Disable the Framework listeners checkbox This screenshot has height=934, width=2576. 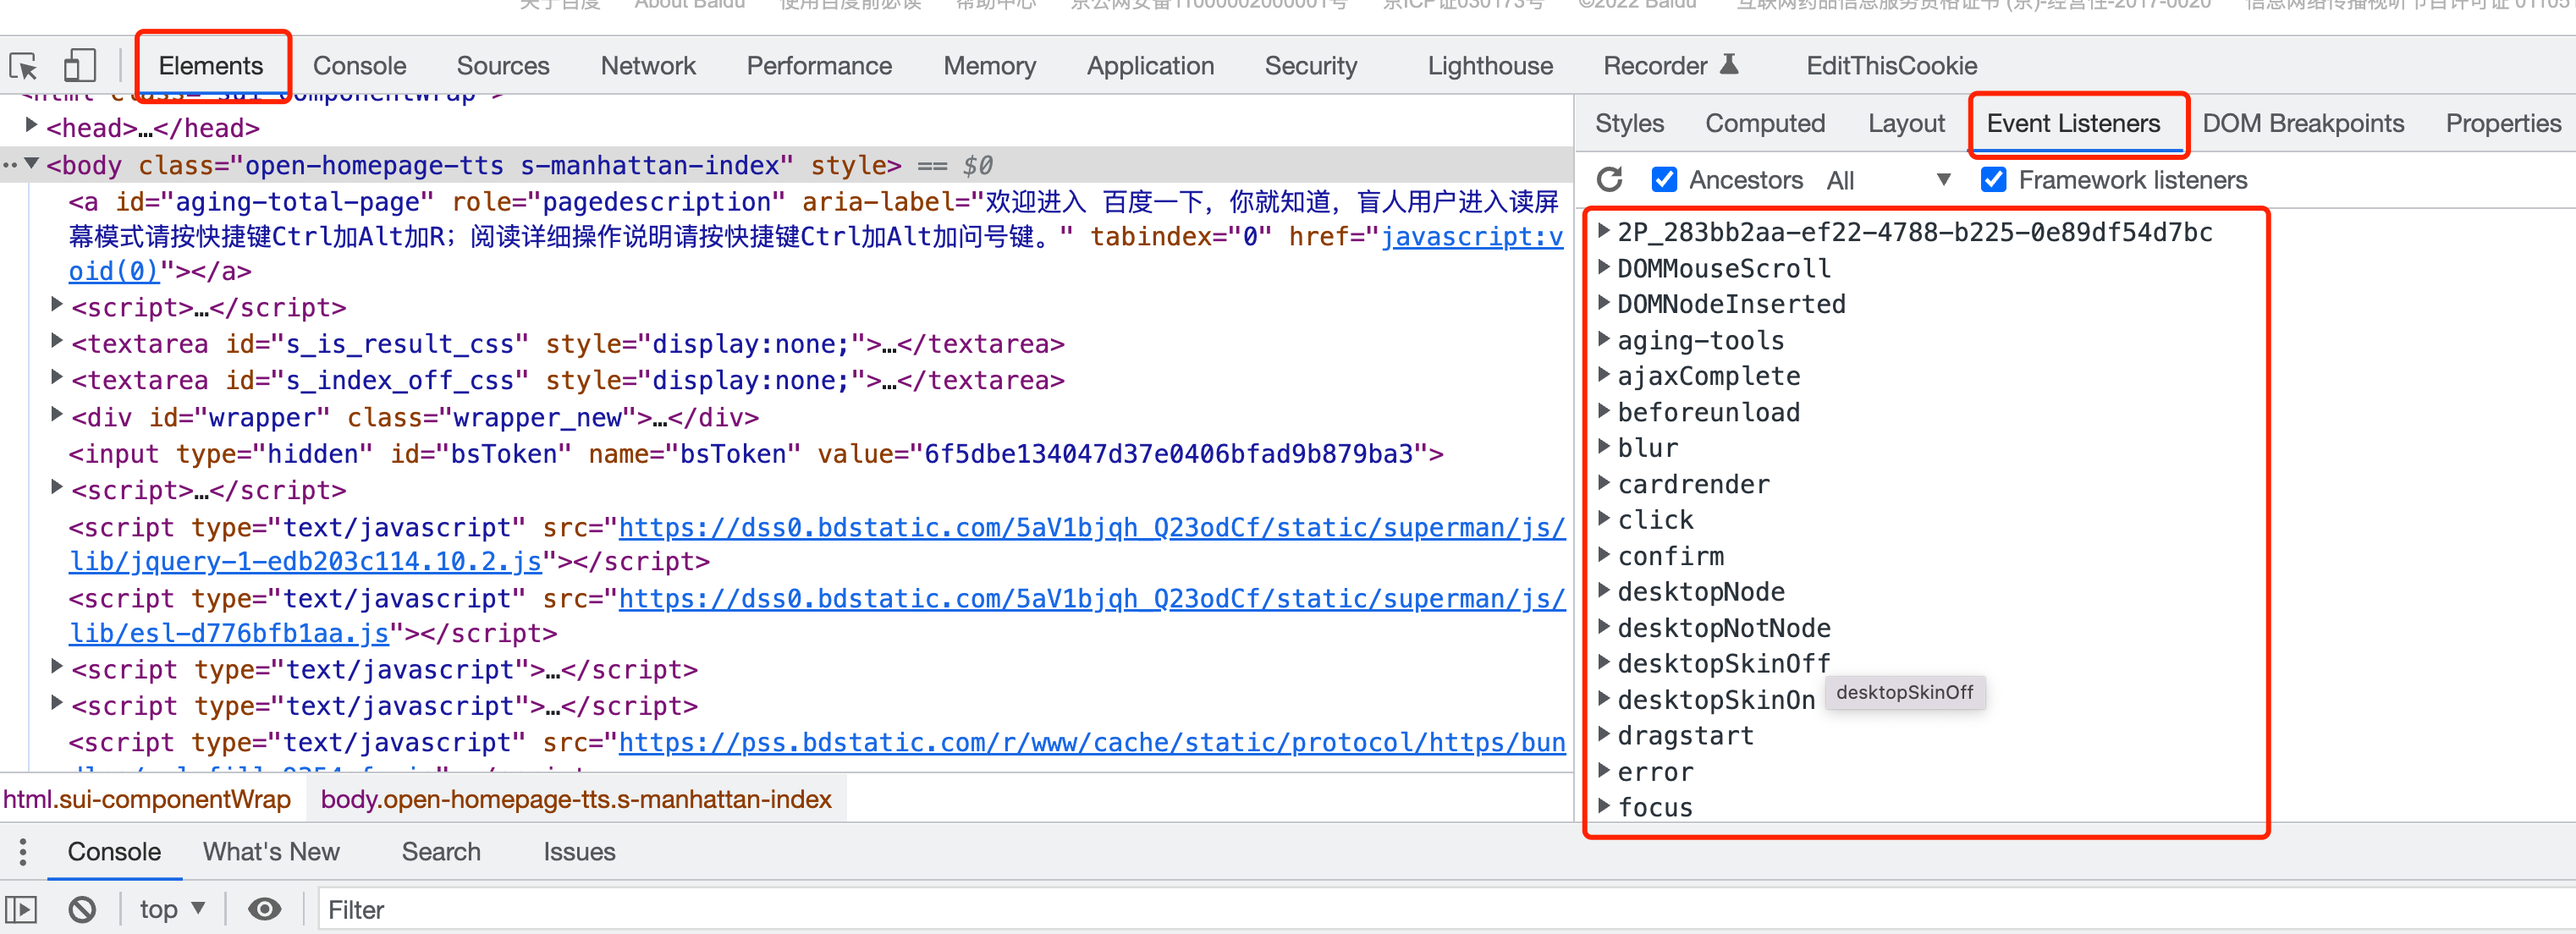[x=1993, y=180]
